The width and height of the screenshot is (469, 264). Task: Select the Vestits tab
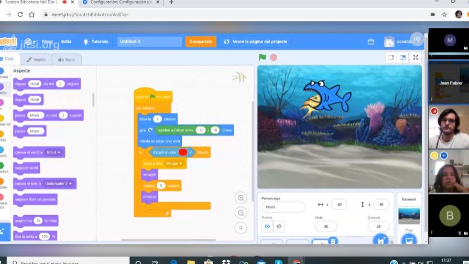pos(36,60)
